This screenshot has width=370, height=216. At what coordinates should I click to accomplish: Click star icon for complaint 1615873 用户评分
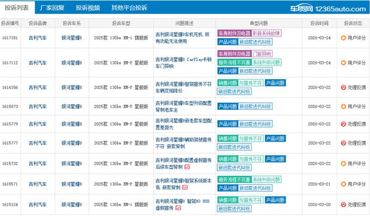pyautogui.click(x=343, y=107)
